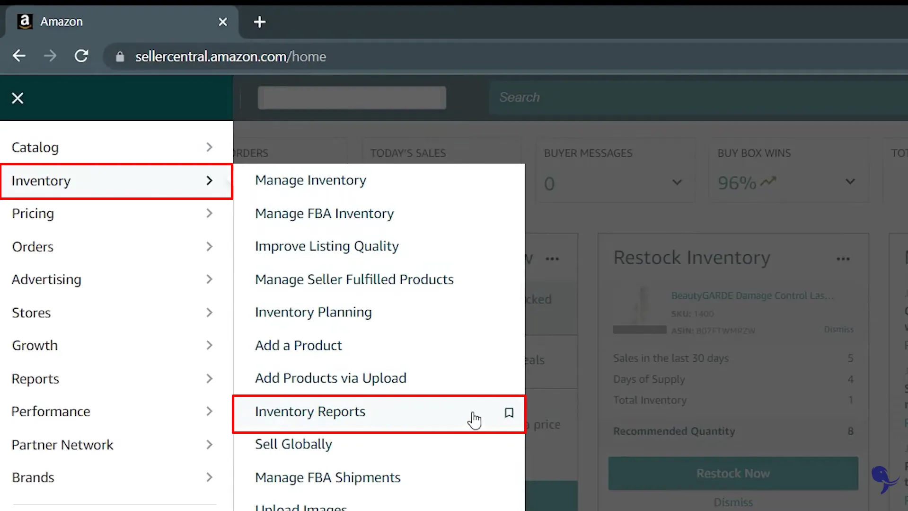Open a new browser tab

259,22
